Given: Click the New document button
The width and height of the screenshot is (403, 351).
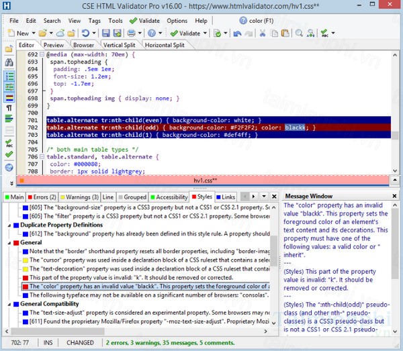Looking at the screenshot, I should 18,34.
